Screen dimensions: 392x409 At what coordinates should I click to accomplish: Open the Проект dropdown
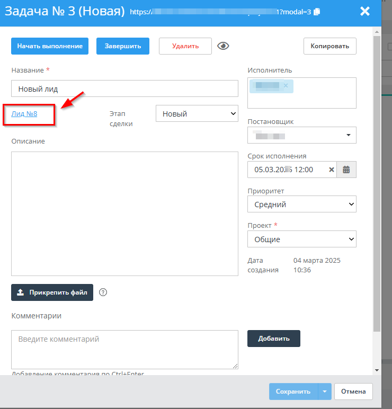(301, 239)
